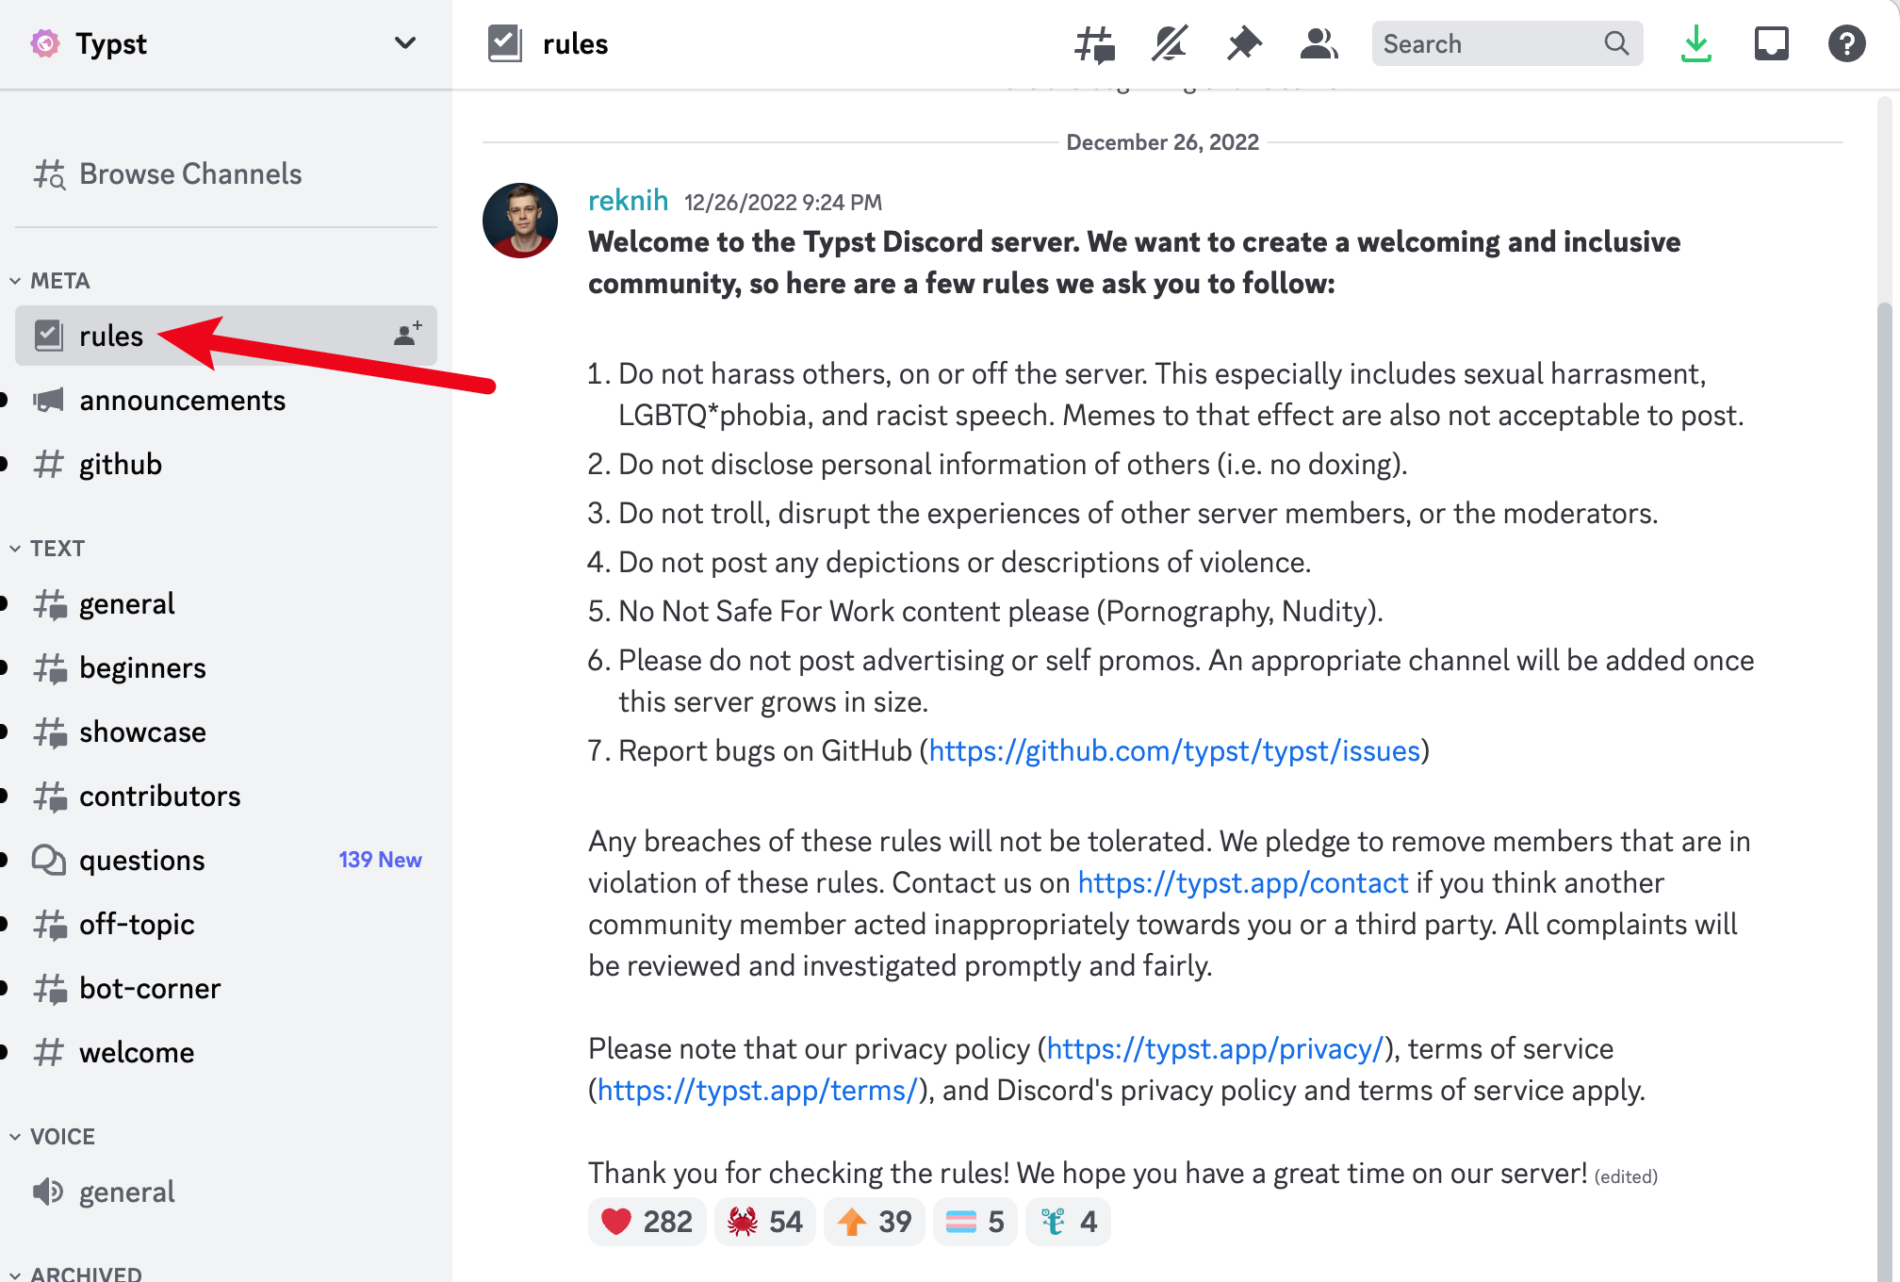The image size is (1900, 1282).
Task: Click the rules channel icon in header
Action: [x=505, y=43]
